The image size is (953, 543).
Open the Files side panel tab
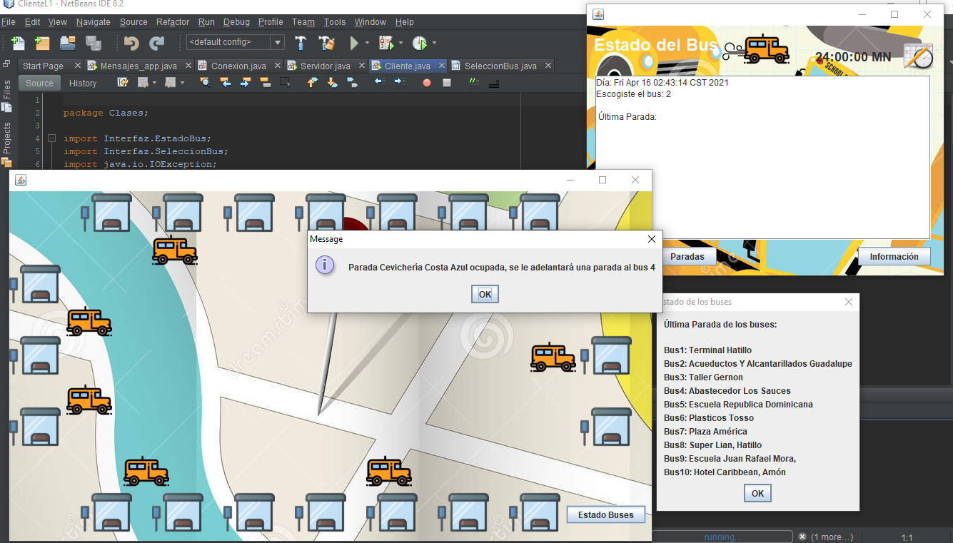click(6, 95)
